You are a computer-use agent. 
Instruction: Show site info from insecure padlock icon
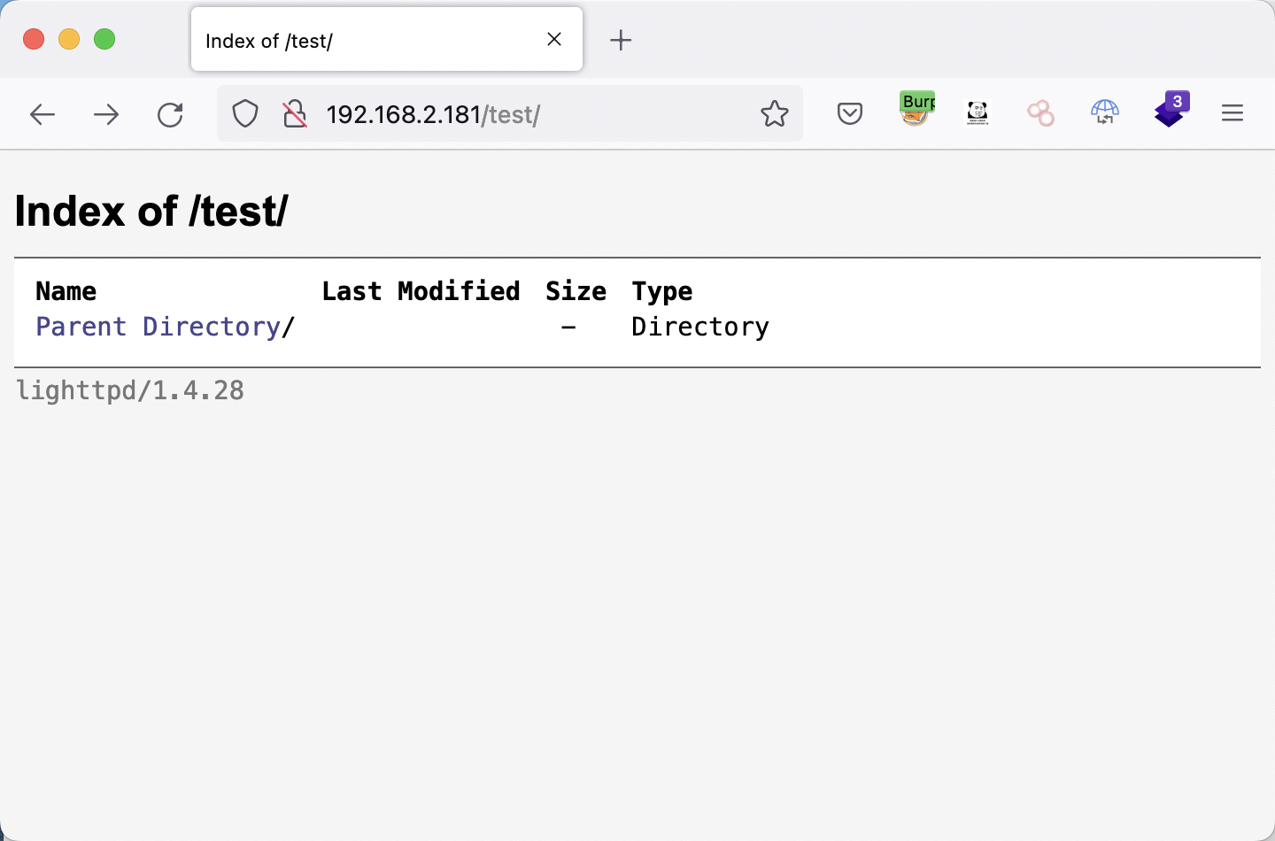(294, 114)
